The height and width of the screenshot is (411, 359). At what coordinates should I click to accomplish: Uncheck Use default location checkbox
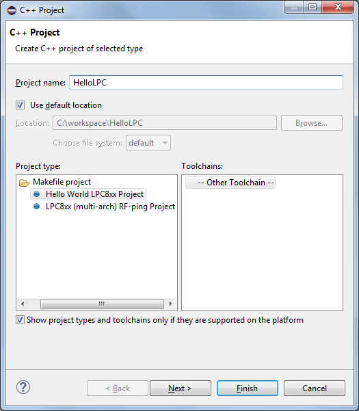tap(21, 105)
